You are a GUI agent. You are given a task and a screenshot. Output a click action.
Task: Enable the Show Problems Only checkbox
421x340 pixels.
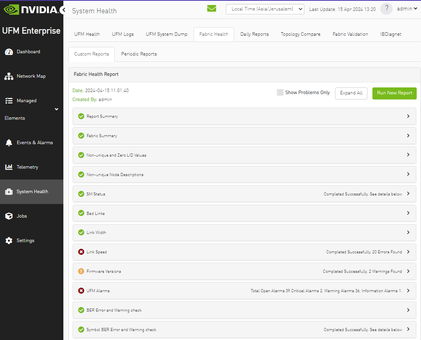280,92
